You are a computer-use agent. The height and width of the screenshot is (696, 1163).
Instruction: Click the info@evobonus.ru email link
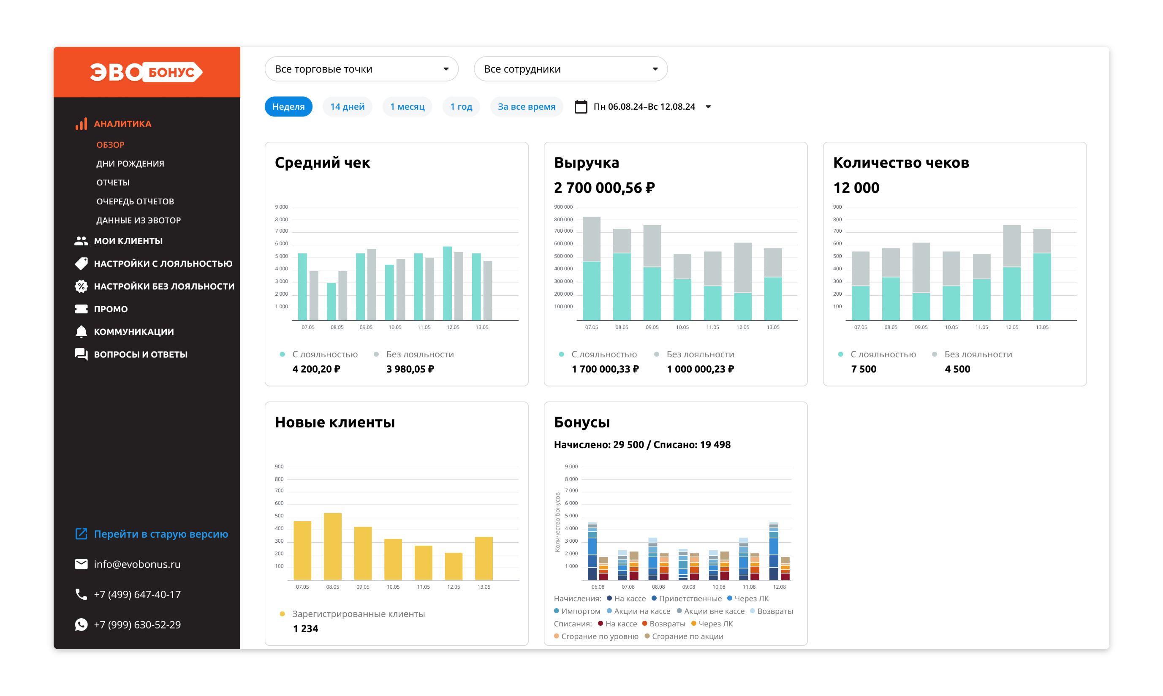click(x=137, y=564)
